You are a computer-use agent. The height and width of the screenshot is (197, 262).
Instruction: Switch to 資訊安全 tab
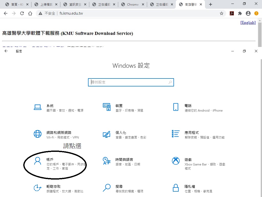point(74,5)
